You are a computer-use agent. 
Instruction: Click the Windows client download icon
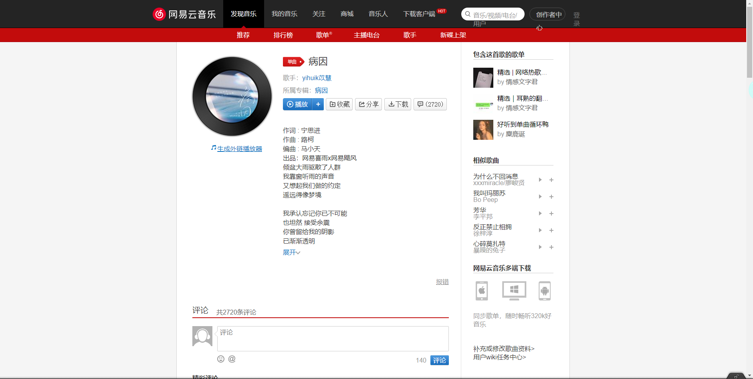[513, 291]
